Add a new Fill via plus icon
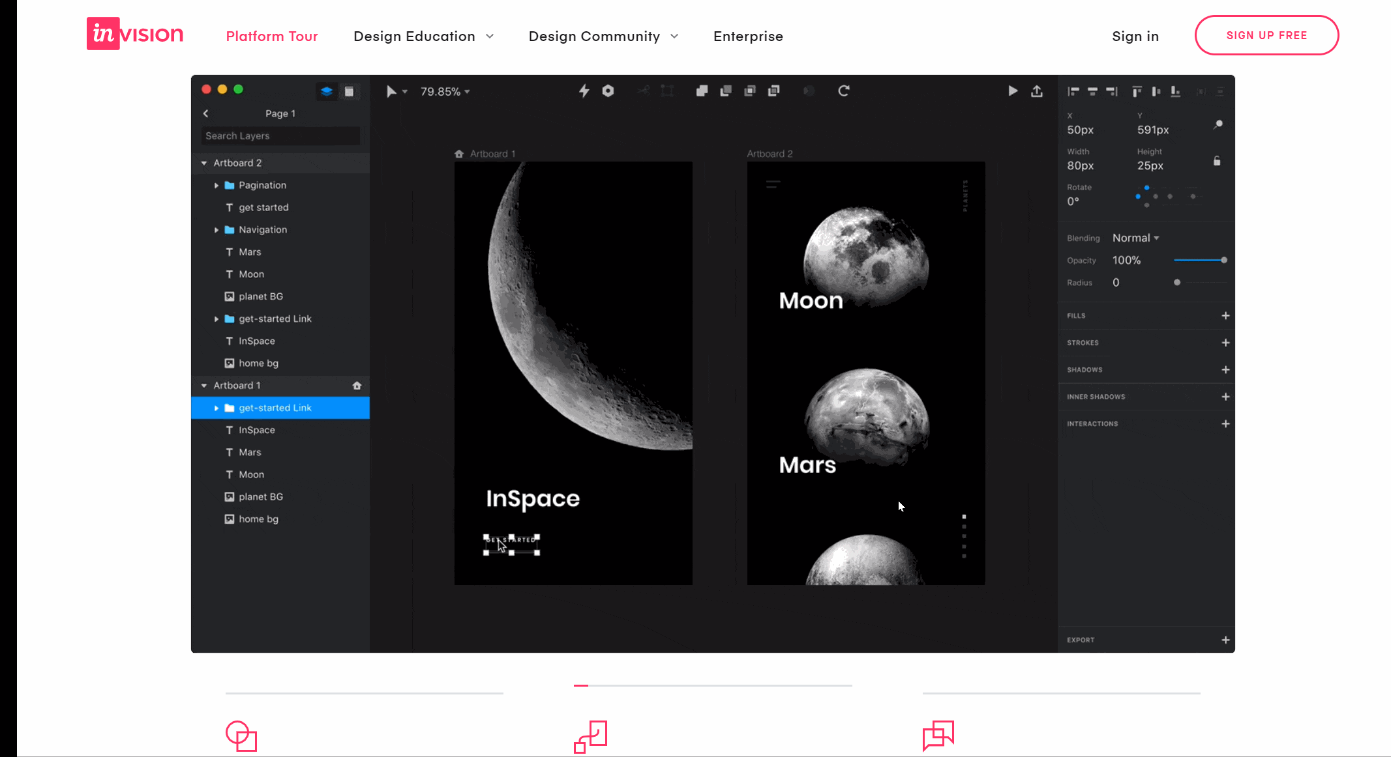 pos(1225,315)
